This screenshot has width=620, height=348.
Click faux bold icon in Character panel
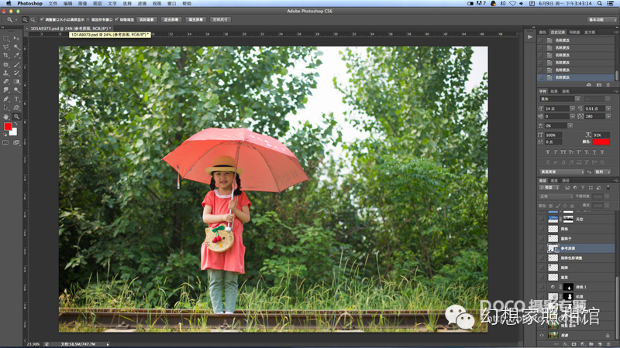pyautogui.click(x=548, y=152)
